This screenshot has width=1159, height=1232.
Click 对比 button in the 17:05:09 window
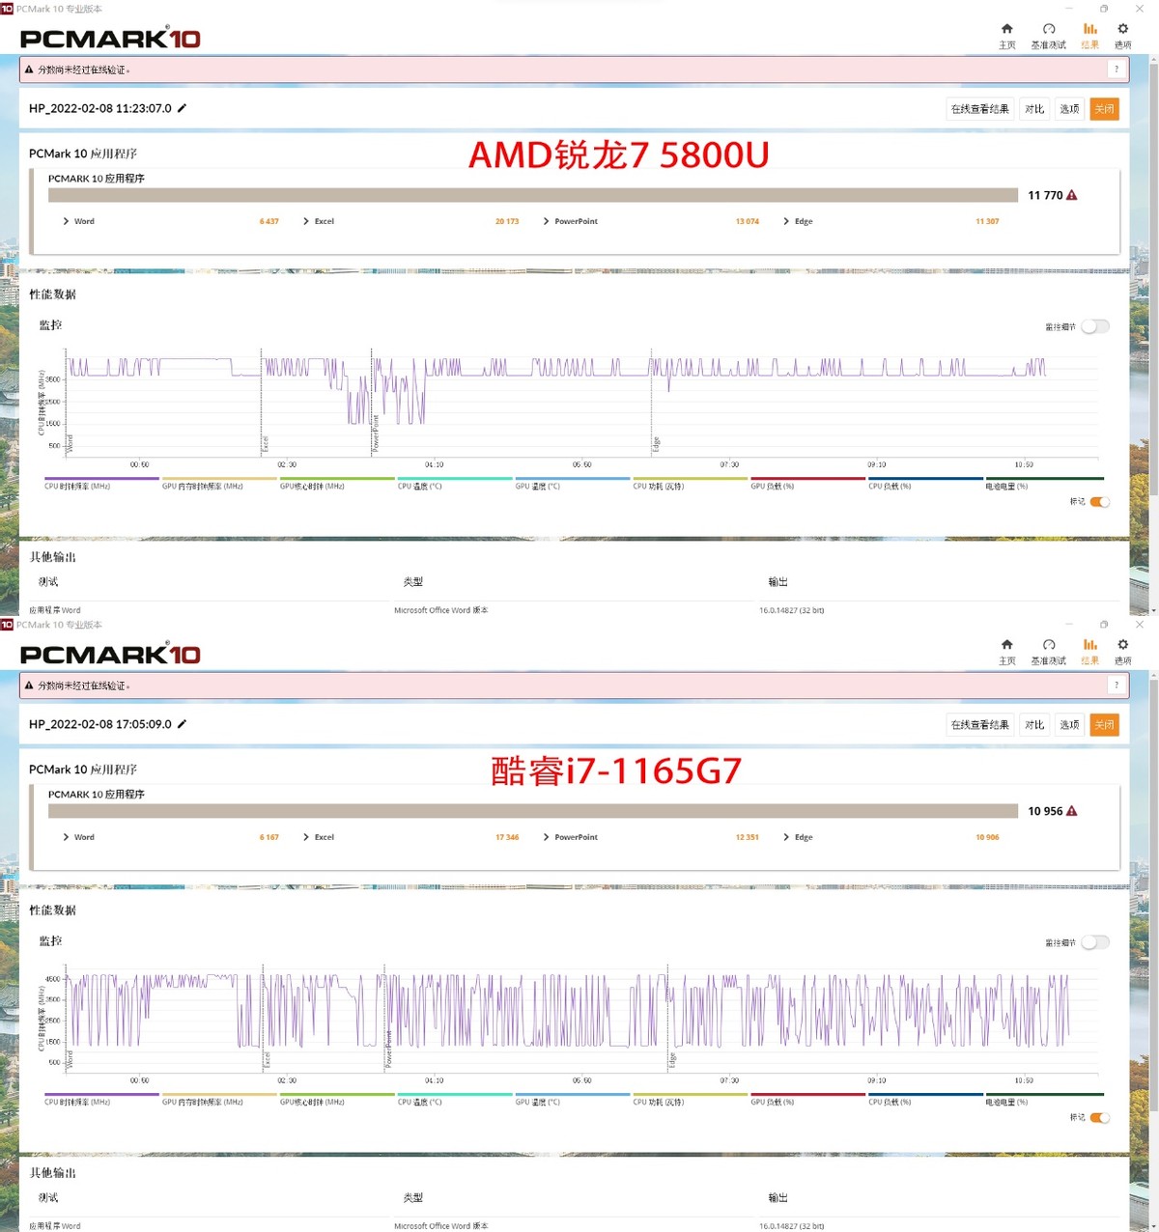1034,725
